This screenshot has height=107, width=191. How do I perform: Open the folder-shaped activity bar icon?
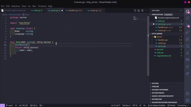(x=188, y=60)
